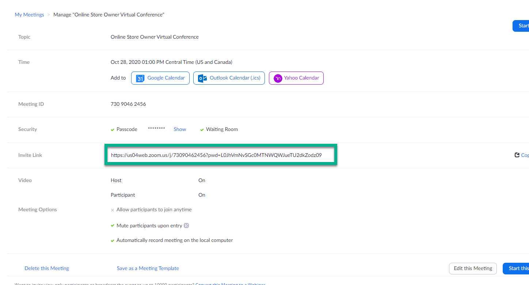The height and width of the screenshot is (285, 529).
Task: Click the info icon beside mute participants option
Action: point(186,226)
